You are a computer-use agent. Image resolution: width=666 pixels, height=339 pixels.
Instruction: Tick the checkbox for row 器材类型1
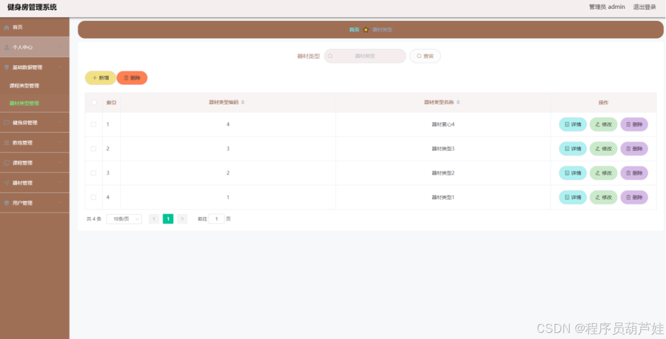point(94,197)
